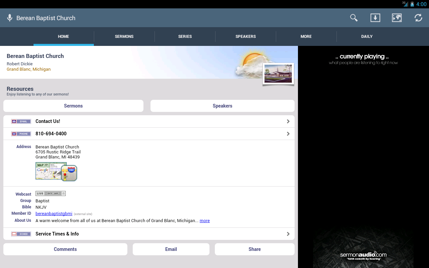429x268 pixels.
Task: Open the MORE tab
Action: [306, 37]
